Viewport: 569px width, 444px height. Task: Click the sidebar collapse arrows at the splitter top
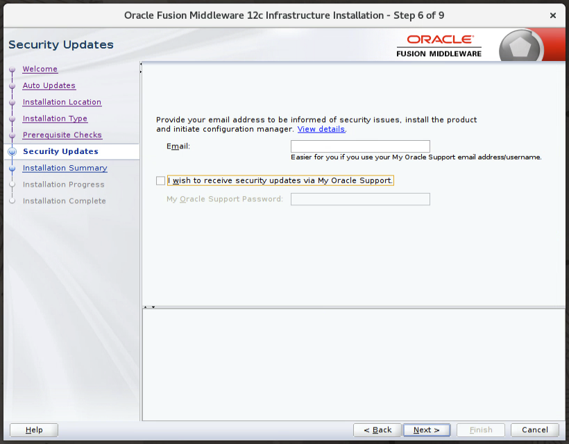[x=141, y=68]
